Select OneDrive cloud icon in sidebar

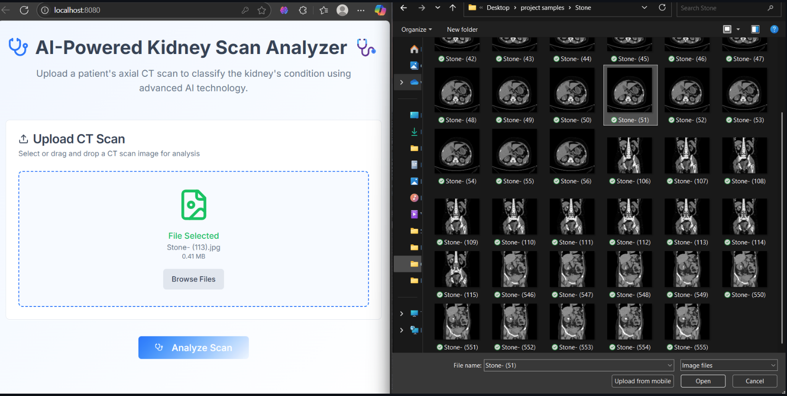[x=414, y=82]
